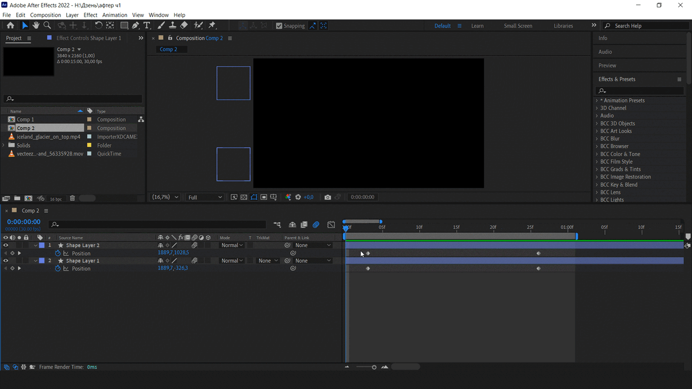Switch to the Learn workspace

pyautogui.click(x=477, y=26)
